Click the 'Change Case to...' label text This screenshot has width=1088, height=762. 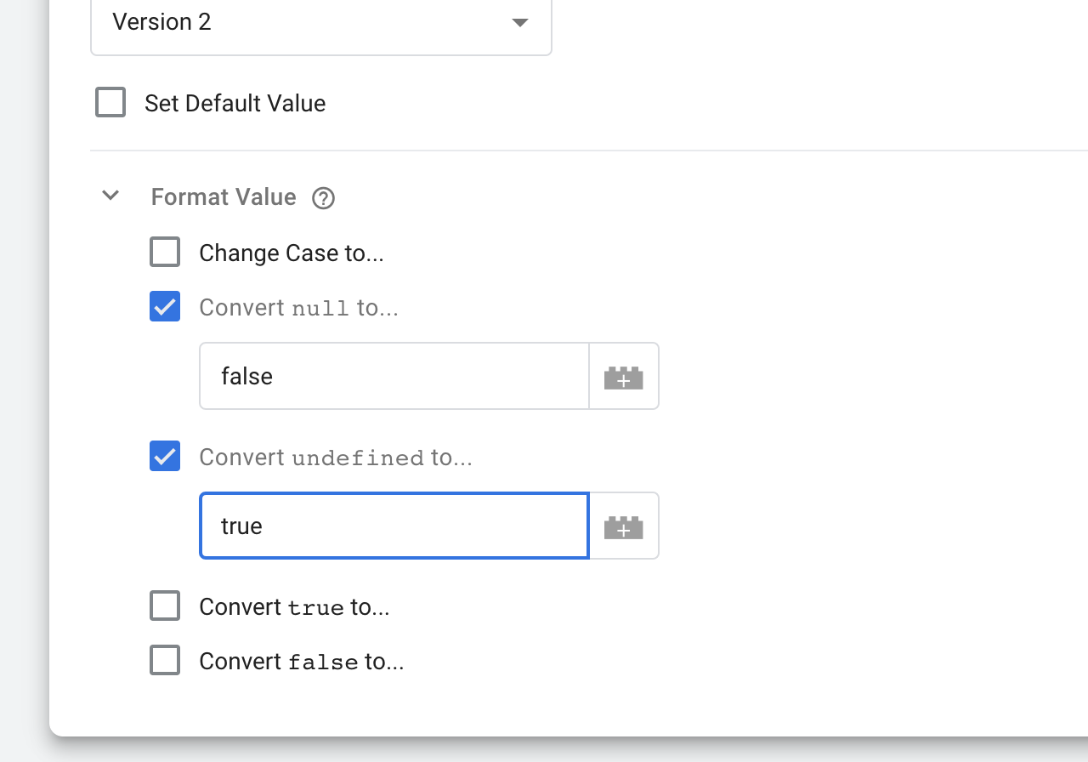(x=292, y=253)
